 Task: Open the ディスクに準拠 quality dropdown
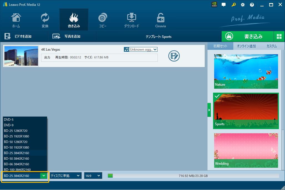[x=66, y=176]
